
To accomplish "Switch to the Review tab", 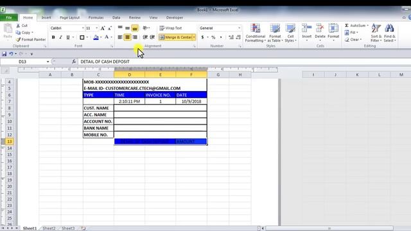I will pos(135,17).
